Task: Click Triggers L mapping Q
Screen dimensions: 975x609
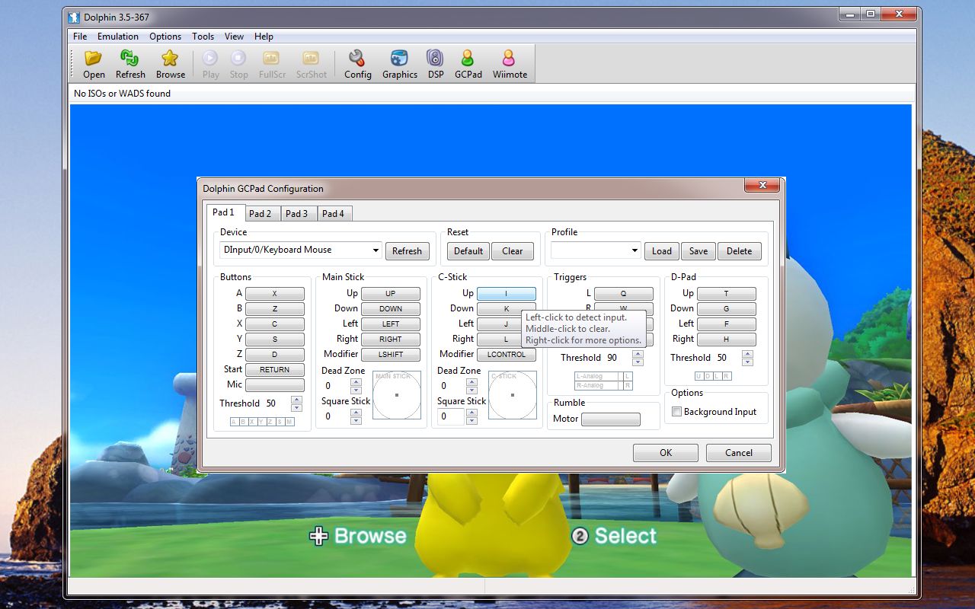Action: coord(624,294)
